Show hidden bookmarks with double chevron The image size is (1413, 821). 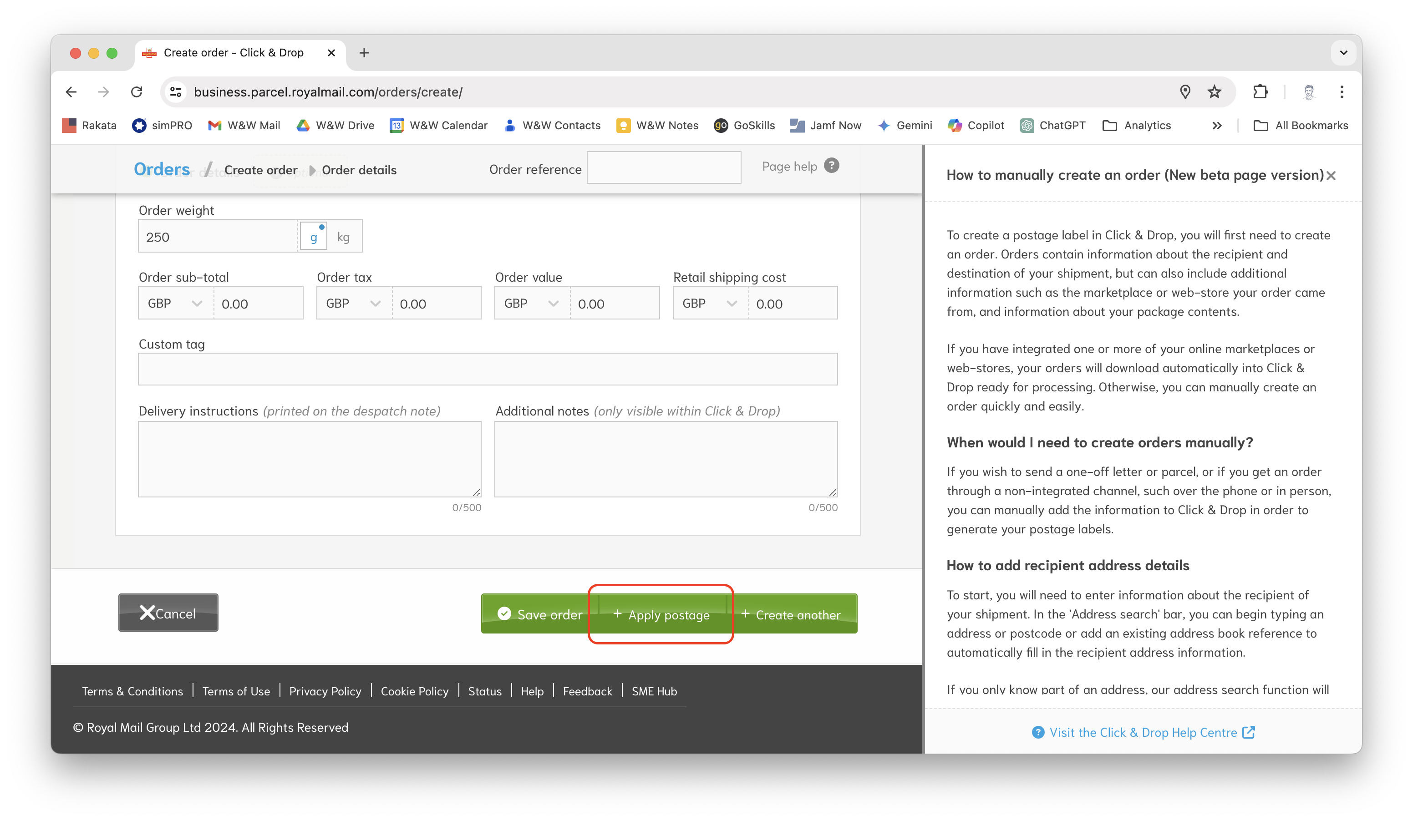tap(1217, 126)
